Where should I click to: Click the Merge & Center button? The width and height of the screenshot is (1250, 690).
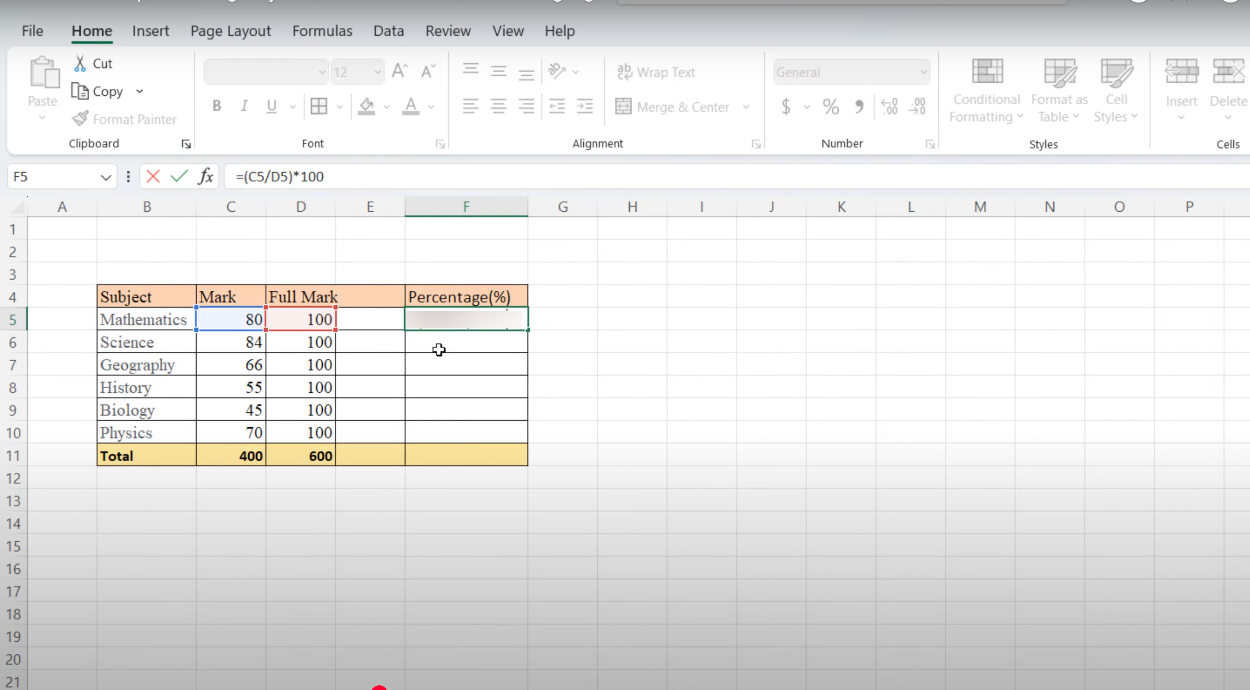673,106
